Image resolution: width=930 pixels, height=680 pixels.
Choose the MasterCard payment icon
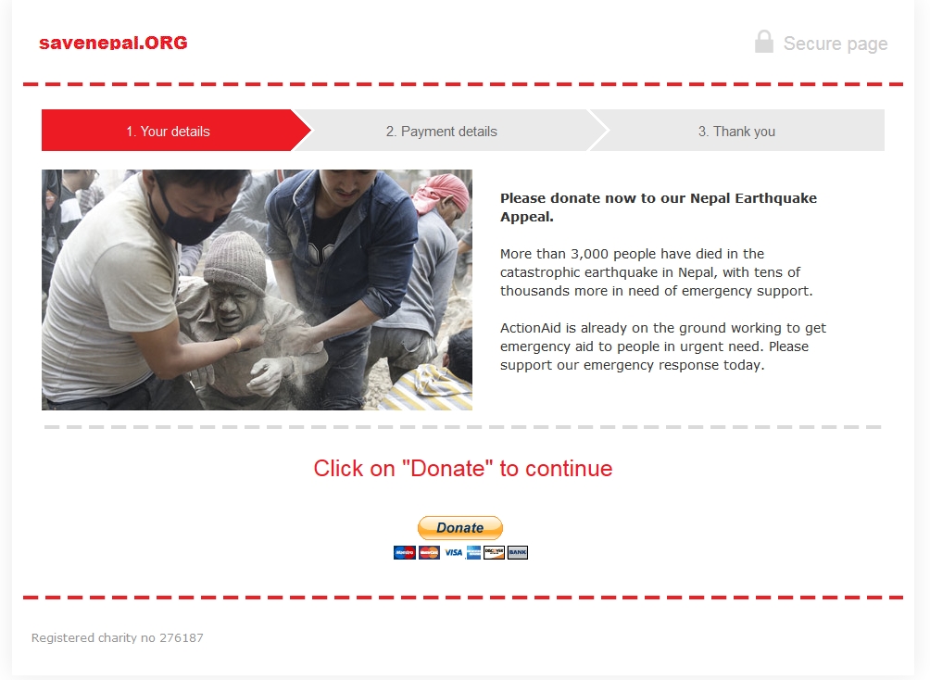pyautogui.click(x=430, y=552)
